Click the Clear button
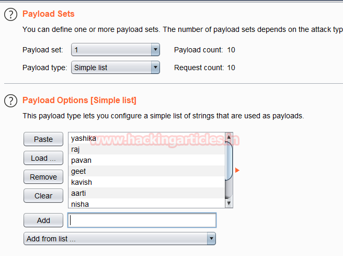Viewport: 343px width, 256px height. [43, 196]
